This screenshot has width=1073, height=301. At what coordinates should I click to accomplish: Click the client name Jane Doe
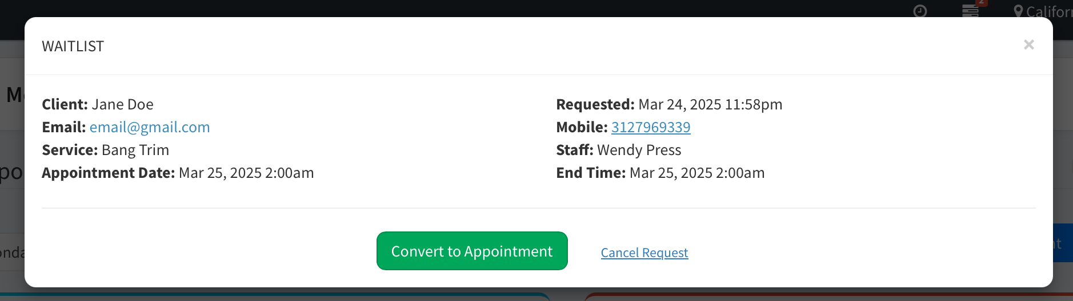(122, 104)
